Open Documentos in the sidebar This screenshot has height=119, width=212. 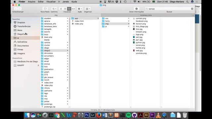click(23, 46)
